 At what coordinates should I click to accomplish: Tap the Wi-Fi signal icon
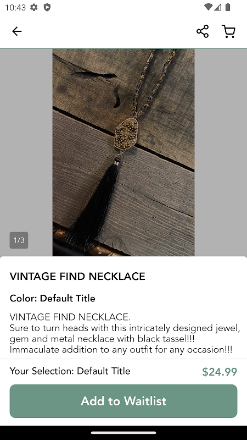(x=208, y=7)
